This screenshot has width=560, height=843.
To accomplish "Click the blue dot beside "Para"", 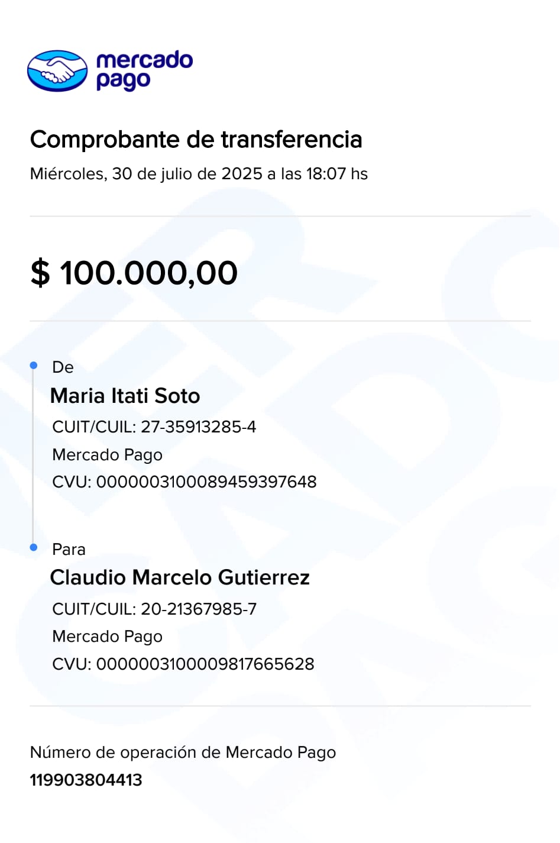I will (34, 548).
